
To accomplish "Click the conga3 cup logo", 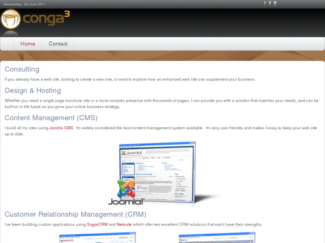I will 11,19.
